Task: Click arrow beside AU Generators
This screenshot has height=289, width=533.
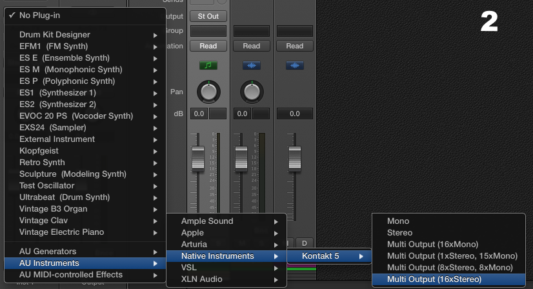Action: tap(155, 252)
